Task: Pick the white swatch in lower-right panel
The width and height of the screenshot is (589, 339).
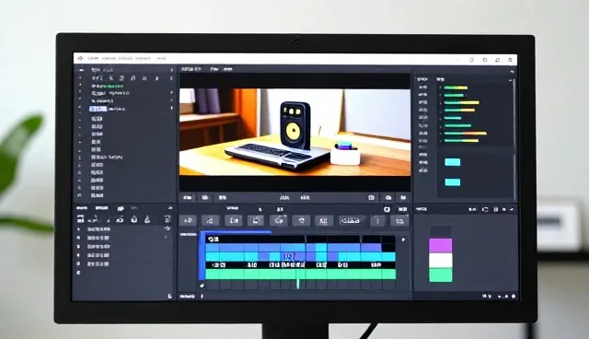Action: tap(441, 261)
